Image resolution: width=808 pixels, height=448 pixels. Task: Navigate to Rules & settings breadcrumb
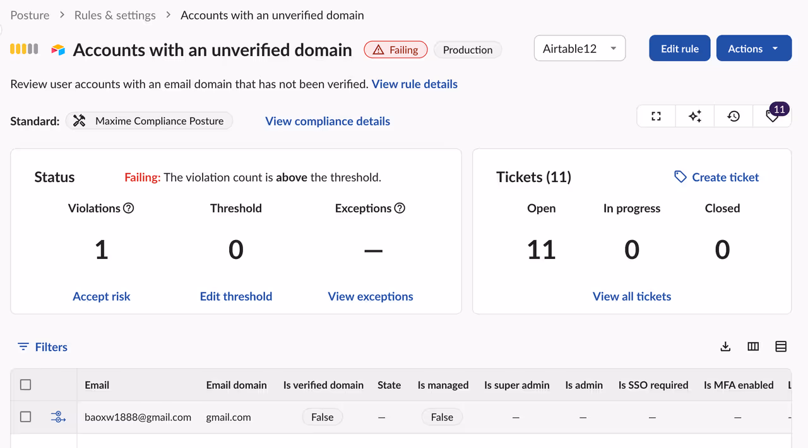[115, 15]
